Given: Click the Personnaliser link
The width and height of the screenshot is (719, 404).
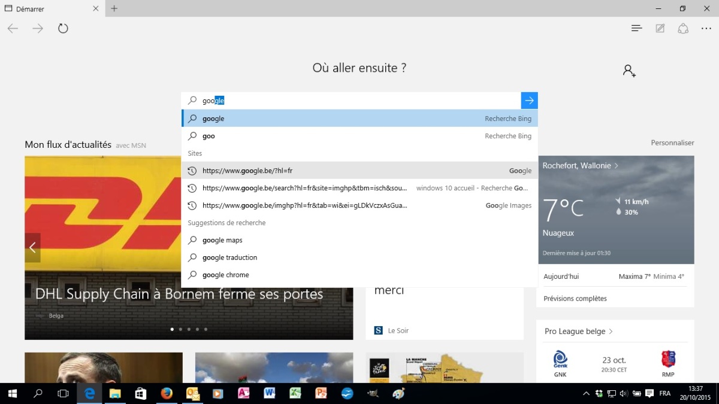Looking at the screenshot, I should [672, 142].
